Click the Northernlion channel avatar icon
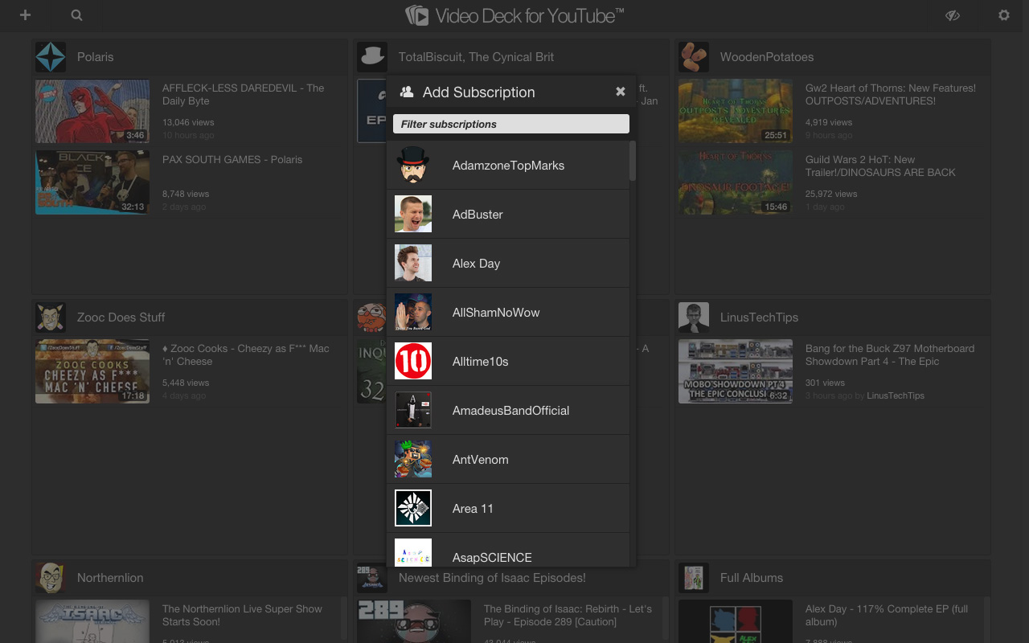Screen dimensions: 1029x643 [50, 577]
